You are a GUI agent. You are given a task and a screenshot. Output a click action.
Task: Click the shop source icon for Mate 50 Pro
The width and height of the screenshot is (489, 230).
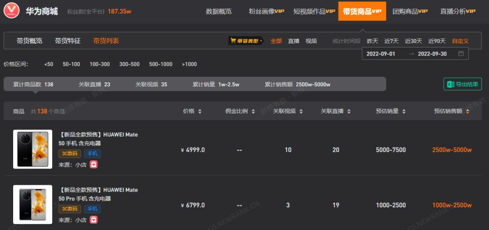point(94,220)
